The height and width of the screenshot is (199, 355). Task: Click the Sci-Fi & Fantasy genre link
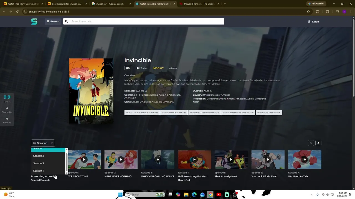point(141,95)
